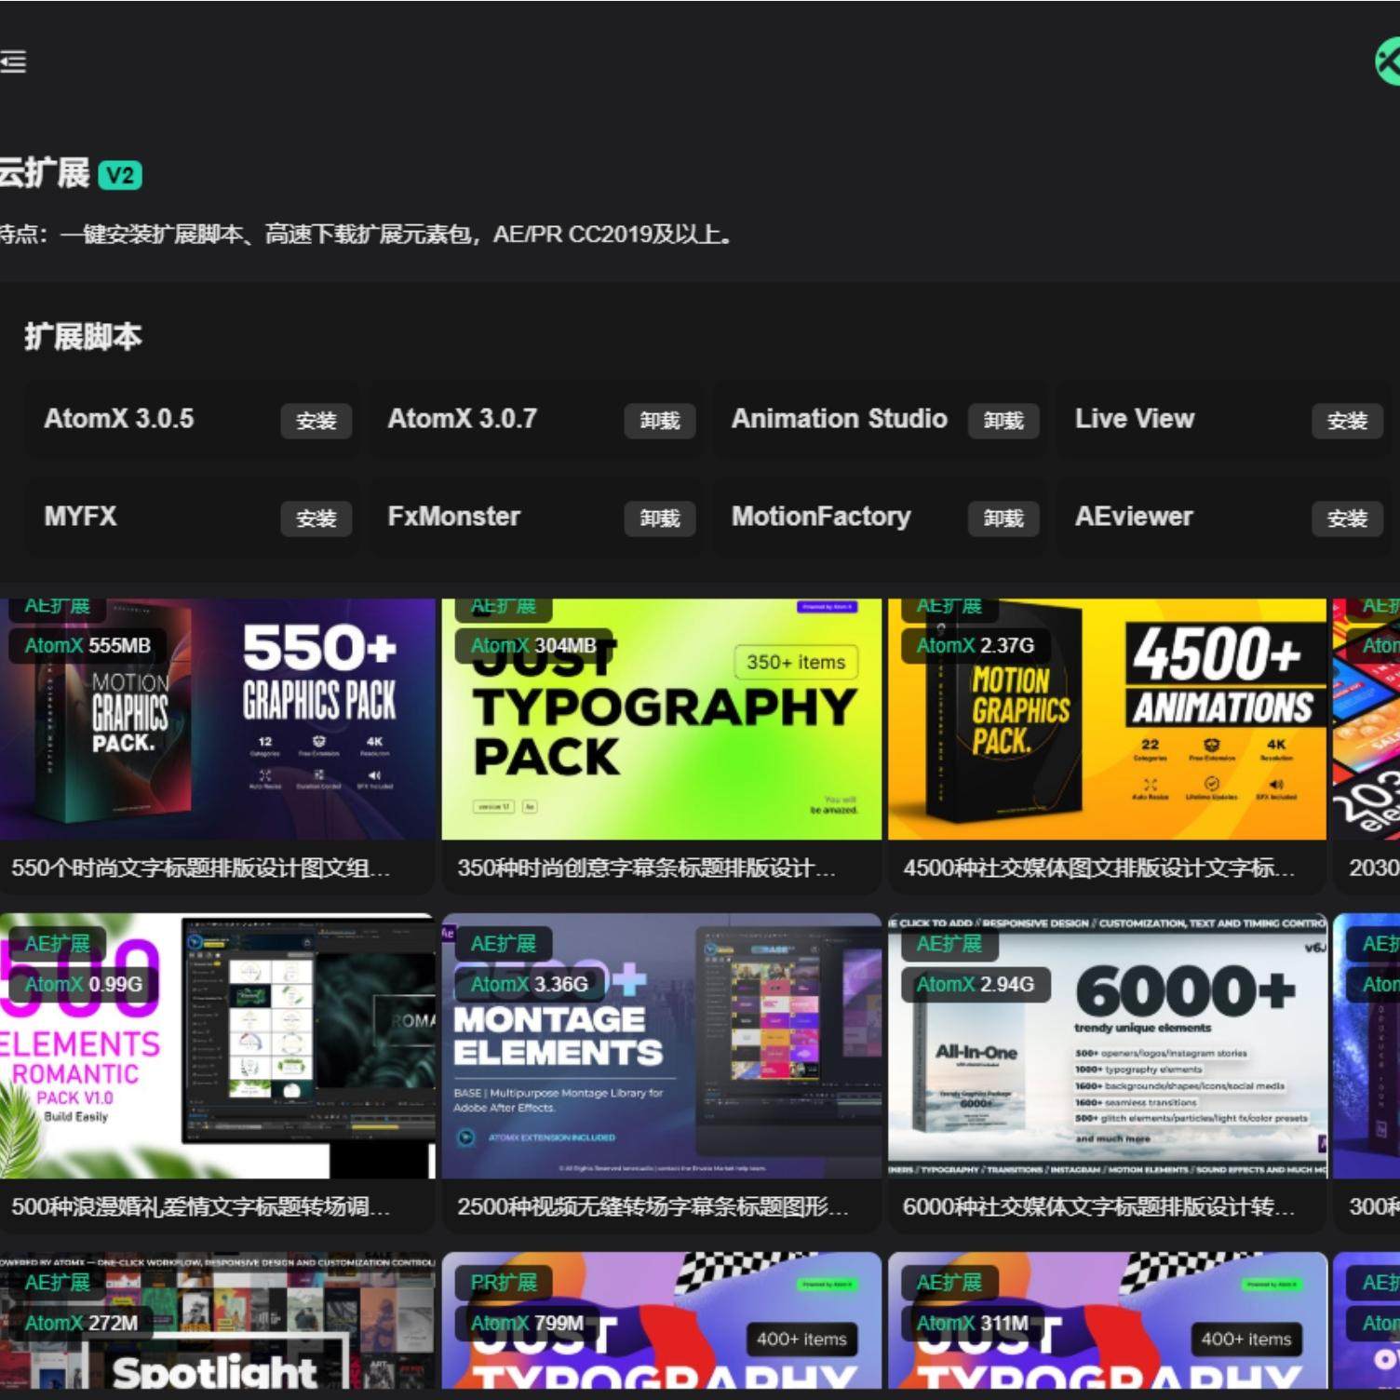Install Live View with the 安装 button

(1347, 421)
